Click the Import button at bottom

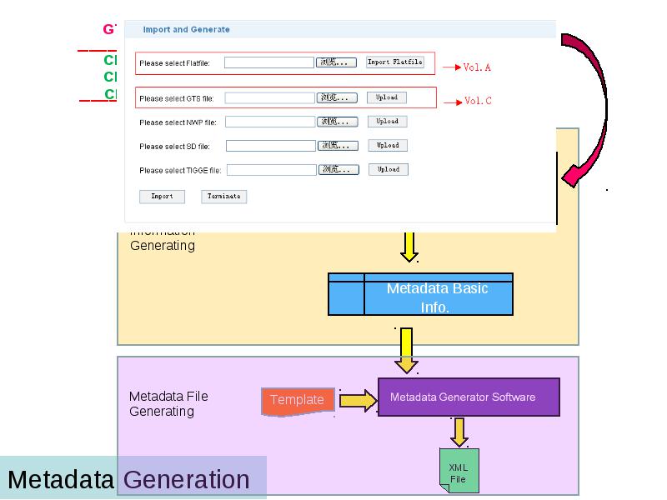(162, 197)
